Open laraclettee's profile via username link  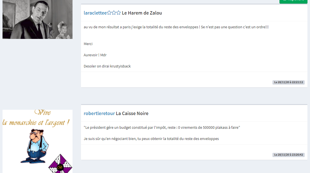[95, 13]
